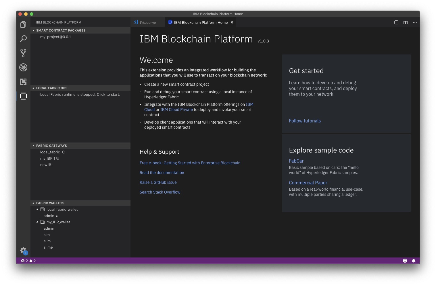Select the IBM Blockchain Platform activity icon
The image size is (436, 285).
[x=23, y=96]
